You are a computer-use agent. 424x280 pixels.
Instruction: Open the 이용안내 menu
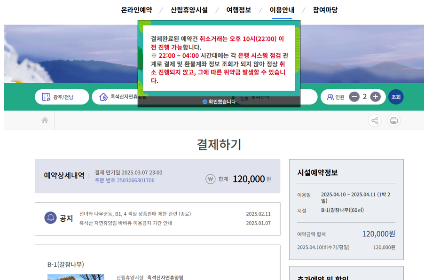282,10
